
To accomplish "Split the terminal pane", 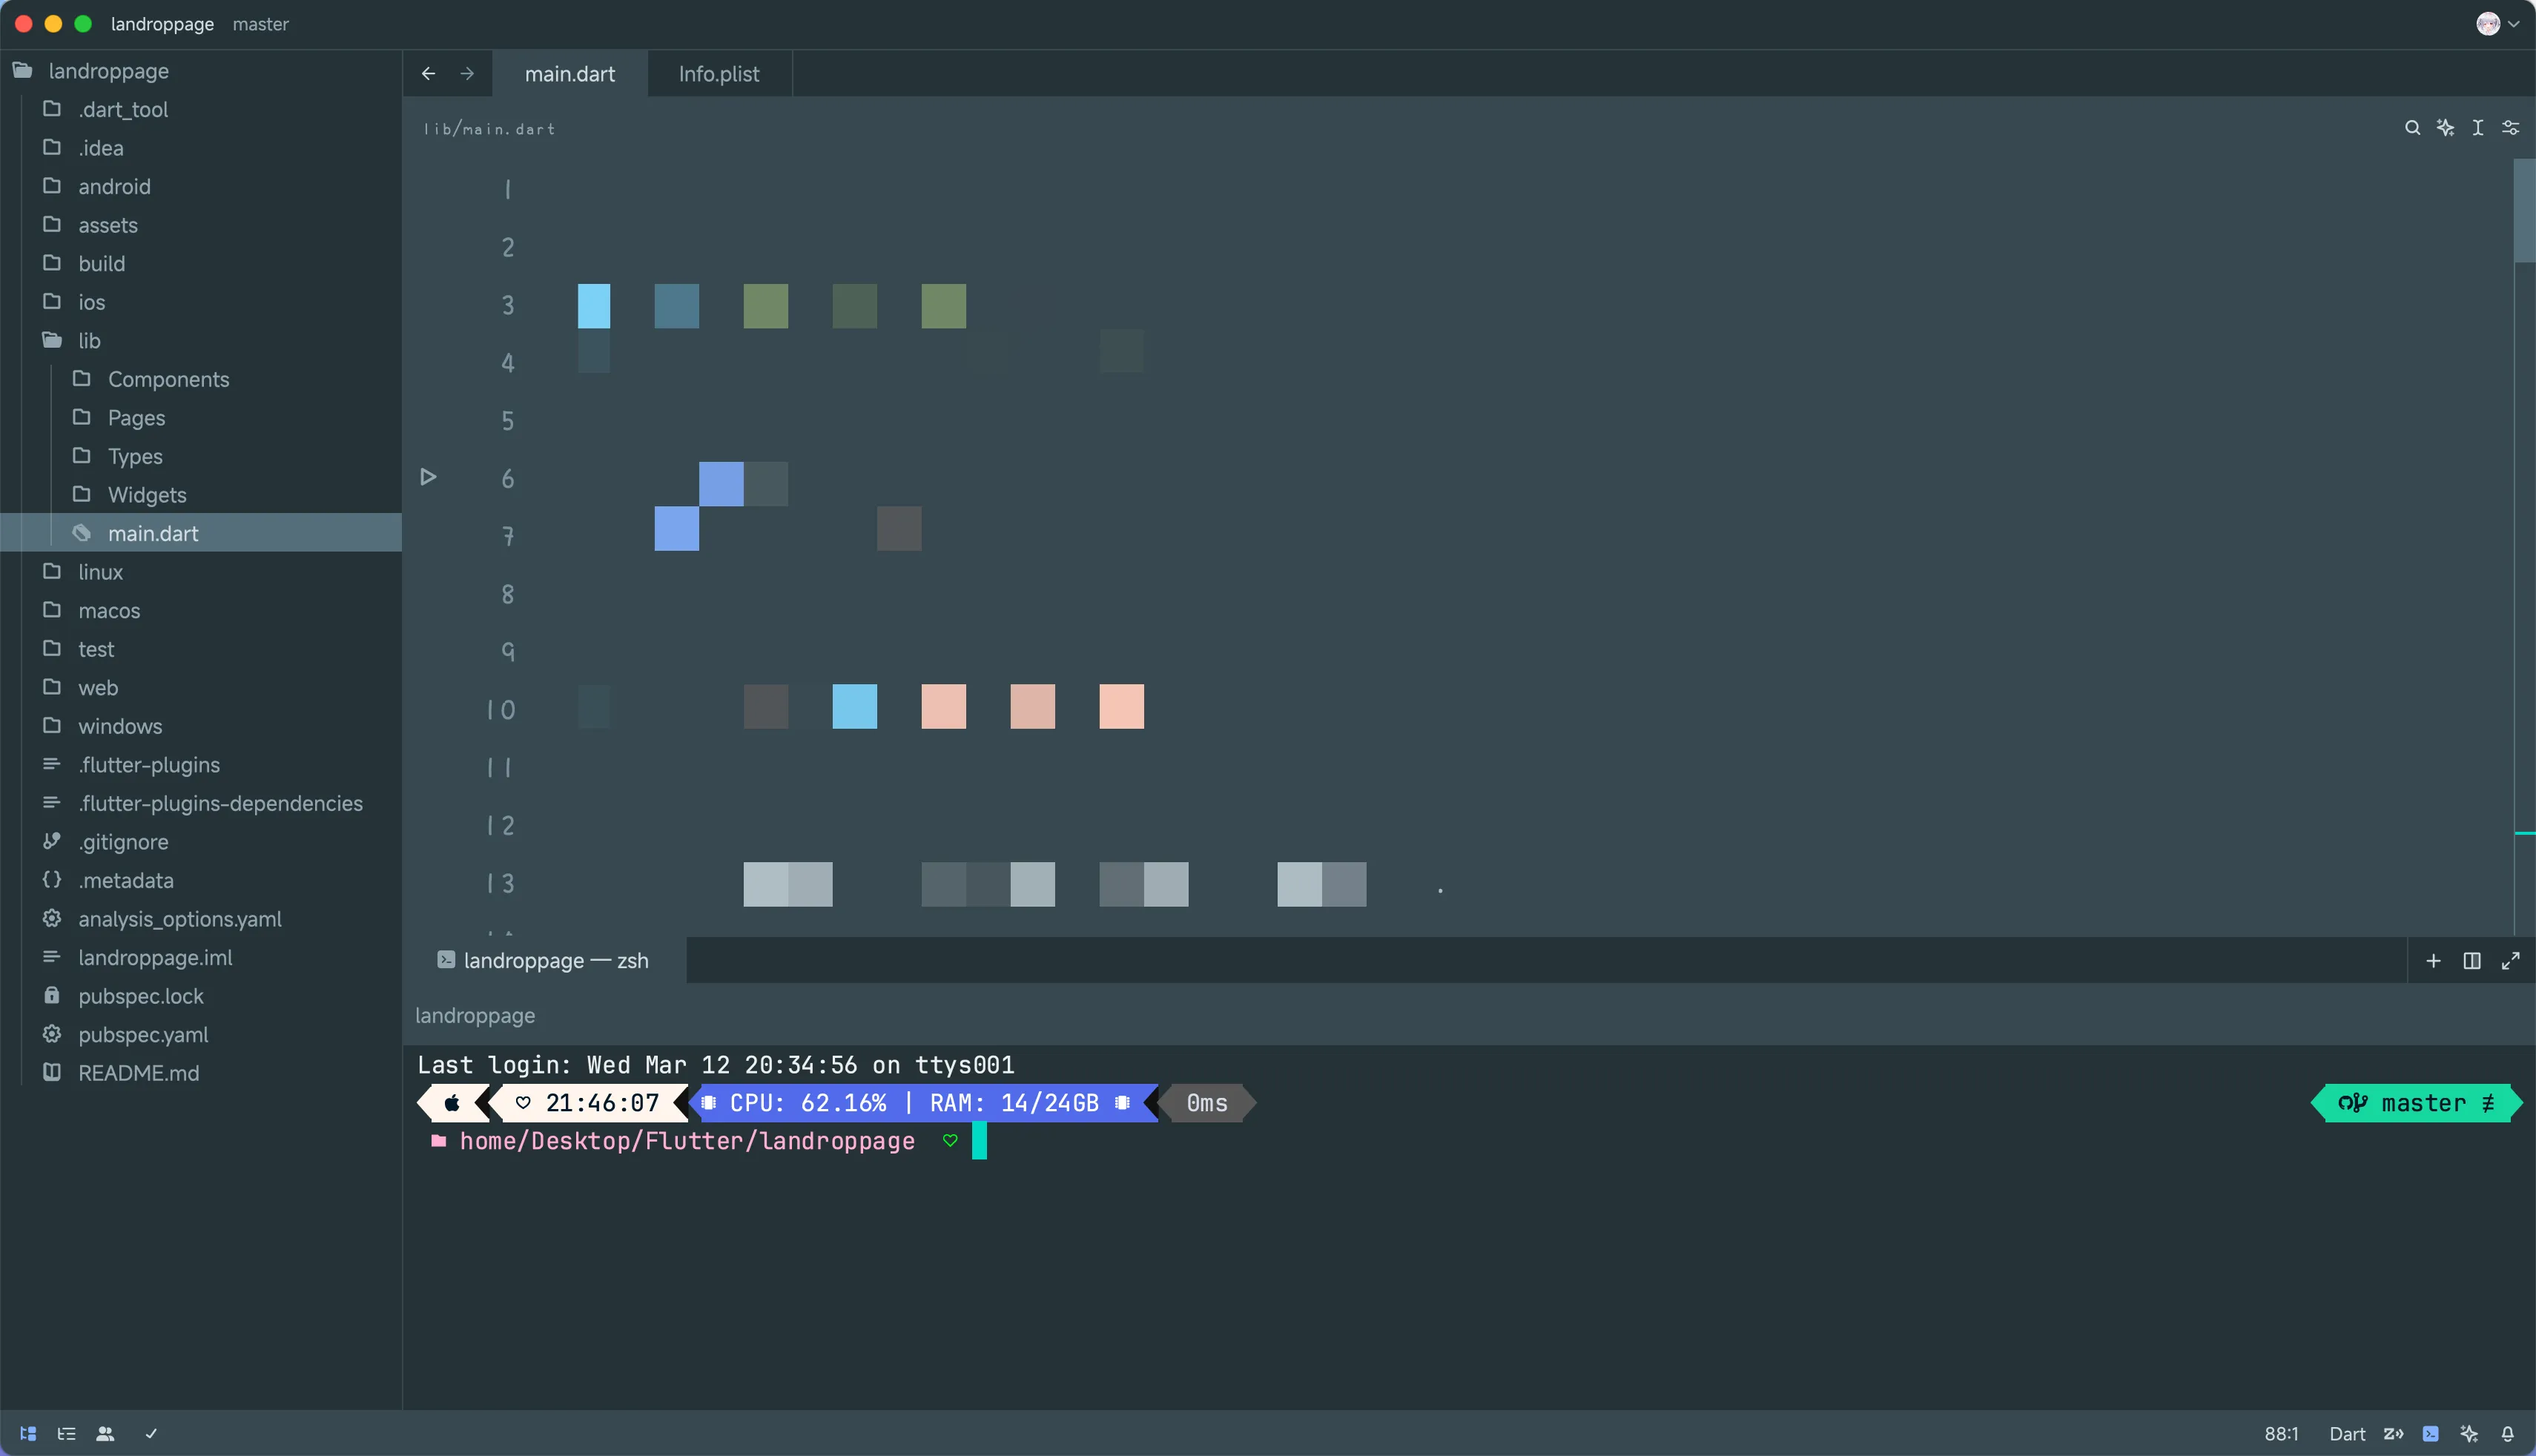I will tap(2472, 960).
